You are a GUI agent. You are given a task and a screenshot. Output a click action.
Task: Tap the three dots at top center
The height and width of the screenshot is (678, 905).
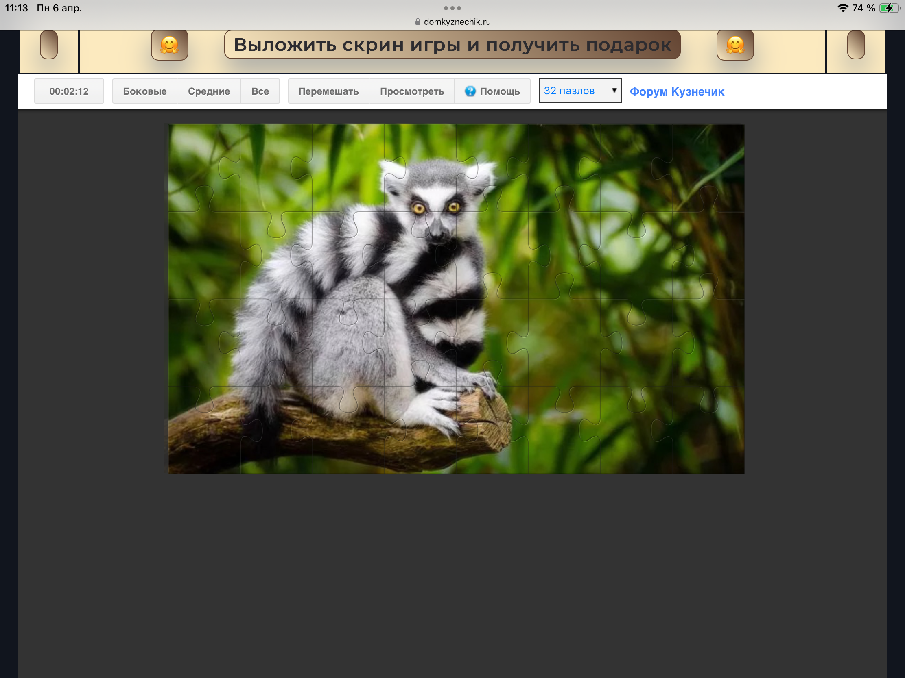(452, 8)
